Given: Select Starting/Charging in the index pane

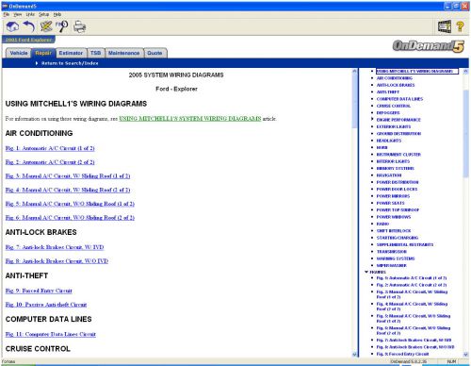Looking at the screenshot, I should coord(398,238).
